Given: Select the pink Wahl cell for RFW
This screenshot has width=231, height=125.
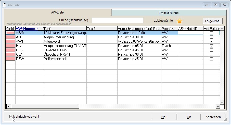Looking at the screenshot, I should coord(10,59).
